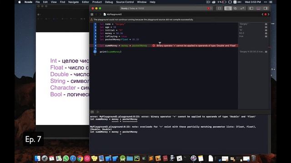Click the inline error icon on line 8
291x163 pixels.
pyautogui.click(x=154, y=45)
